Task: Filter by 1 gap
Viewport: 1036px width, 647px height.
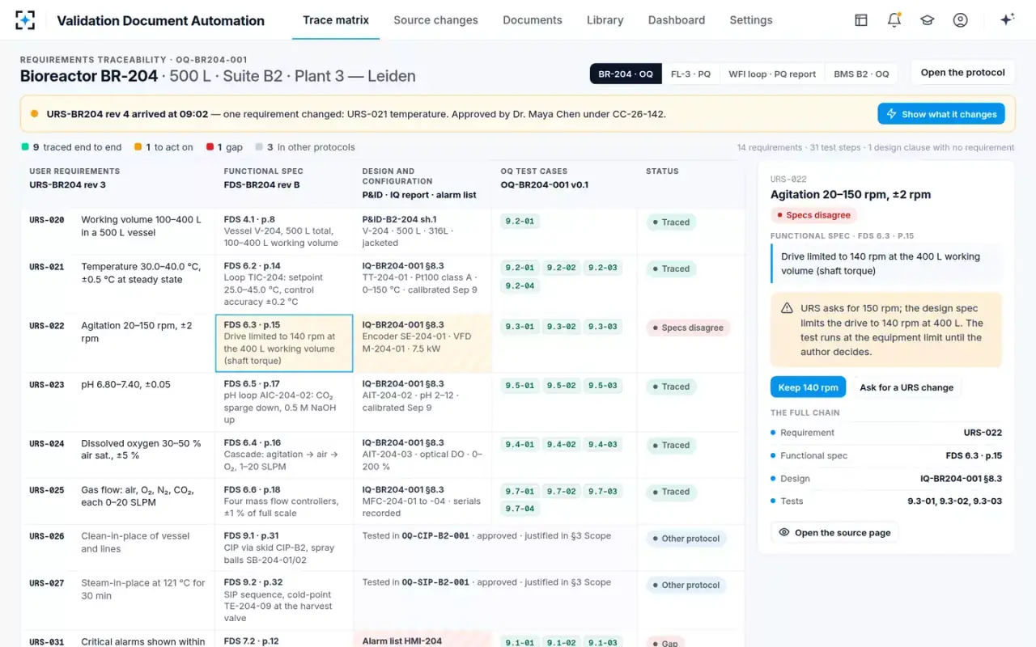Action: tap(225, 147)
